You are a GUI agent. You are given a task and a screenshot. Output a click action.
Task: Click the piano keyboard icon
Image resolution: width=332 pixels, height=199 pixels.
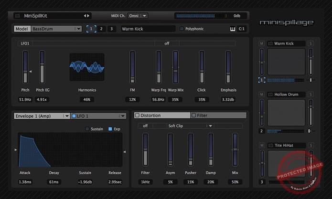(233, 29)
